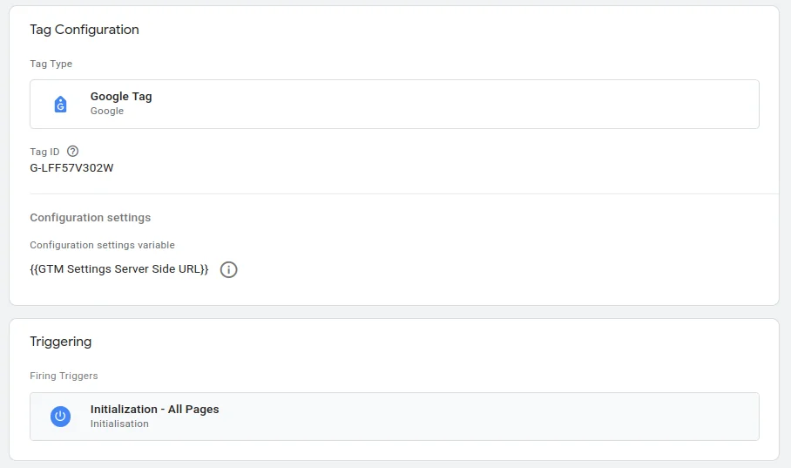Image resolution: width=791 pixels, height=468 pixels.
Task: Click empty area of the firing trigger row
Action: click(x=505, y=417)
